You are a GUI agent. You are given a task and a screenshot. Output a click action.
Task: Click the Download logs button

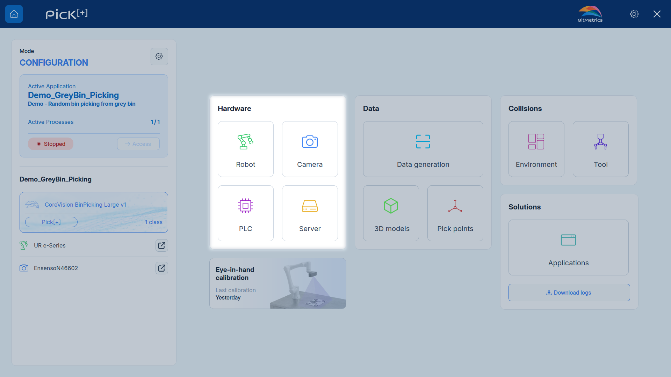(569, 293)
